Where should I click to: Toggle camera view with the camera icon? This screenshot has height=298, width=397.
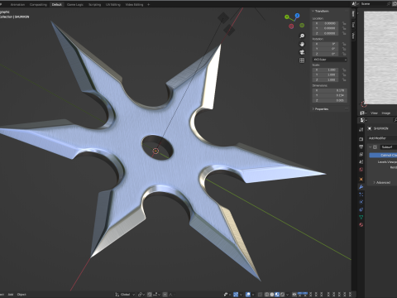[x=302, y=52]
